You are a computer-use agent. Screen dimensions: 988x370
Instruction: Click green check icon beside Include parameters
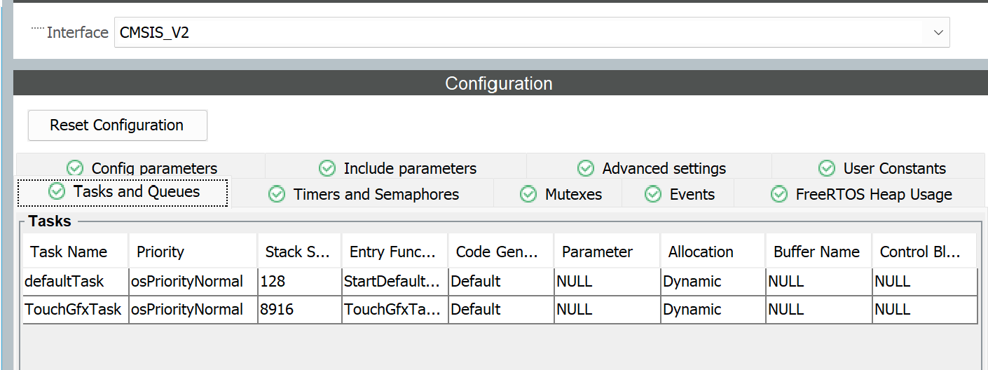coord(327,168)
